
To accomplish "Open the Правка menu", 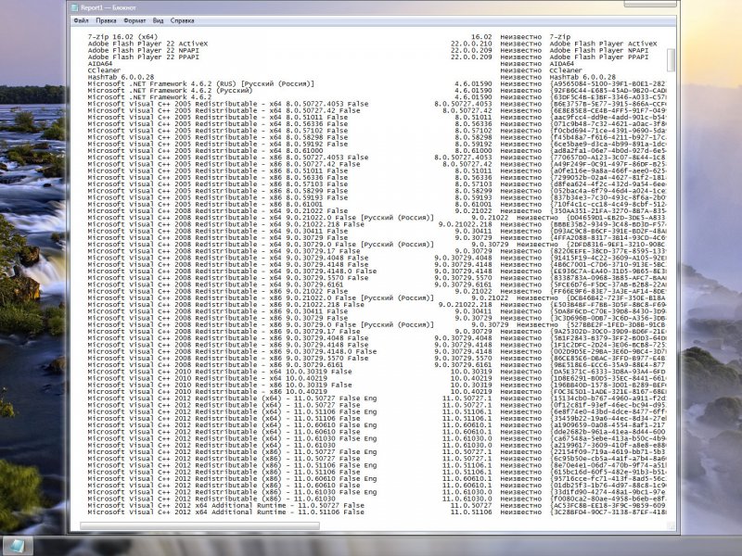I will click(106, 20).
